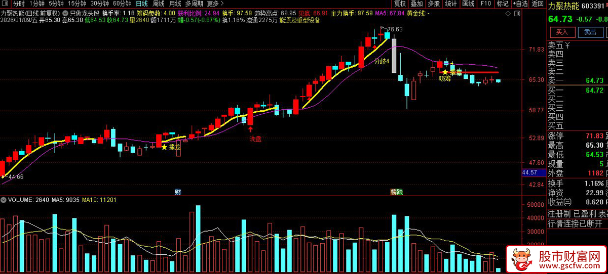The width and height of the screenshot is (608, 274).
Task: Click the 画线 drawing button
Action: tap(468, 4)
